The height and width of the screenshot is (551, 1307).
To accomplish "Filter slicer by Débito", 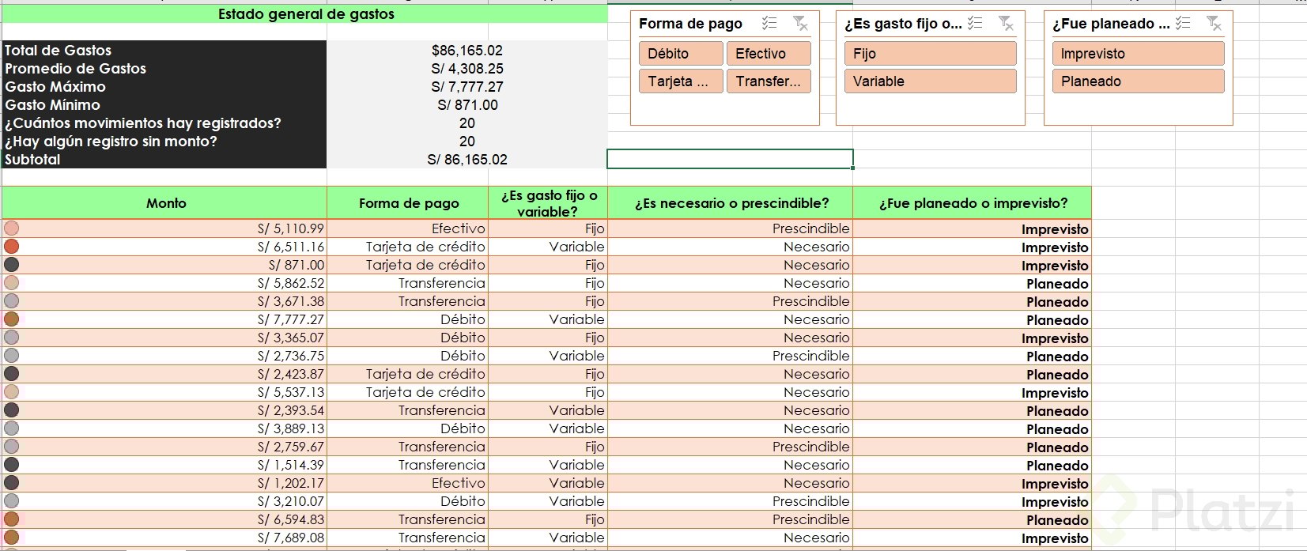I will [x=681, y=54].
